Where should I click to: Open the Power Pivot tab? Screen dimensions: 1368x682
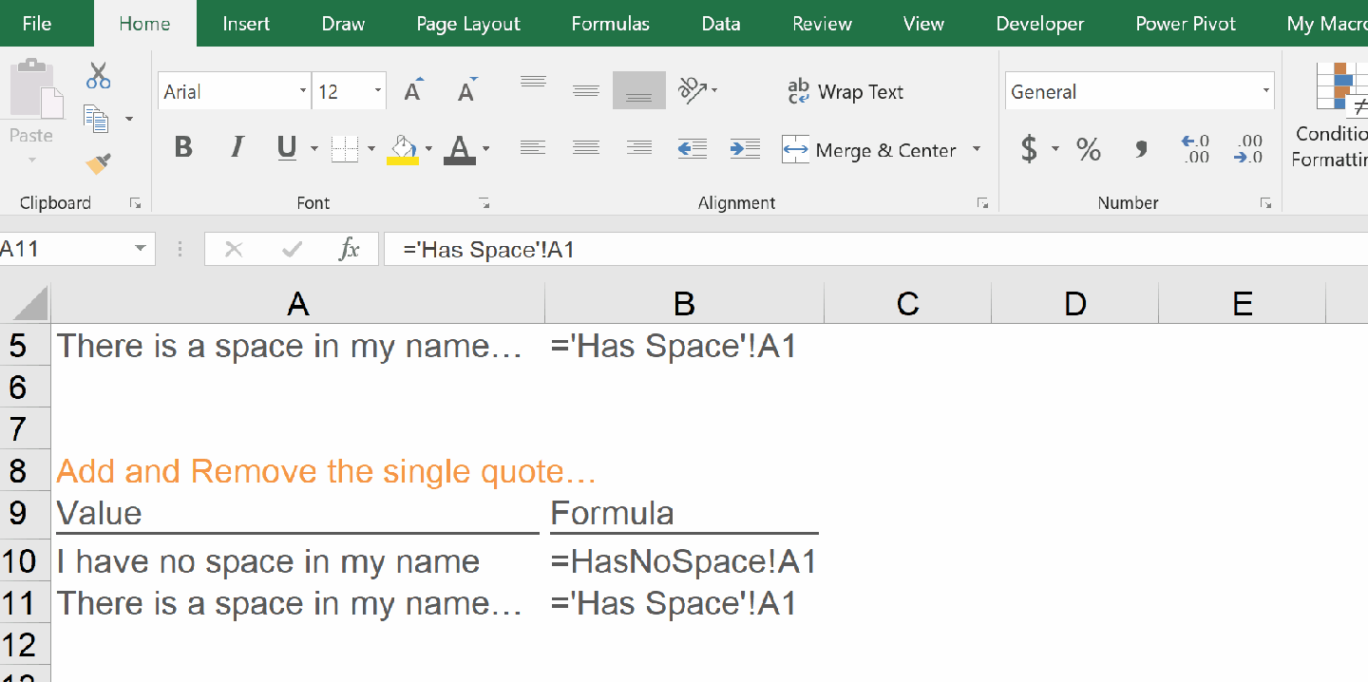pos(1185,24)
